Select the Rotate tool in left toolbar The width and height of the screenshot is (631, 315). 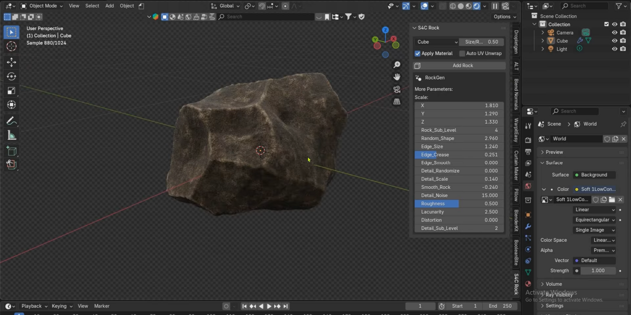point(11,77)
